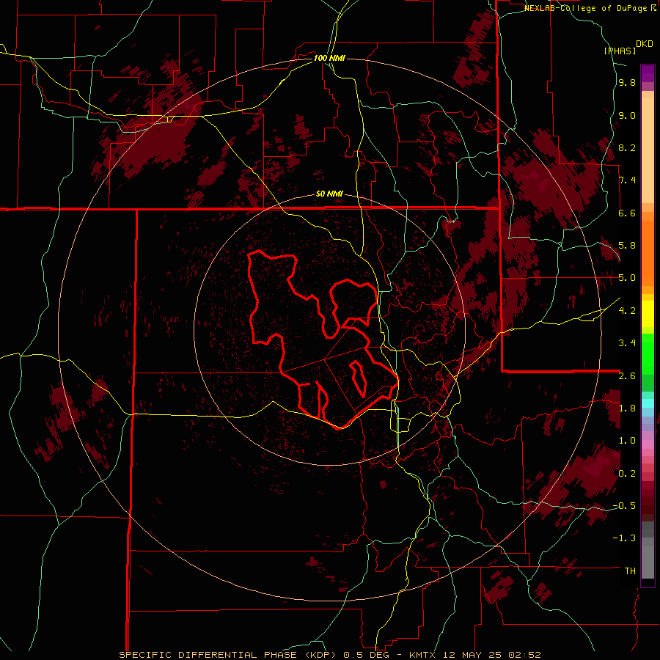Click the -1.3 value on the color scale
Viewport: 660px width, 660px height.
(624, 538)
